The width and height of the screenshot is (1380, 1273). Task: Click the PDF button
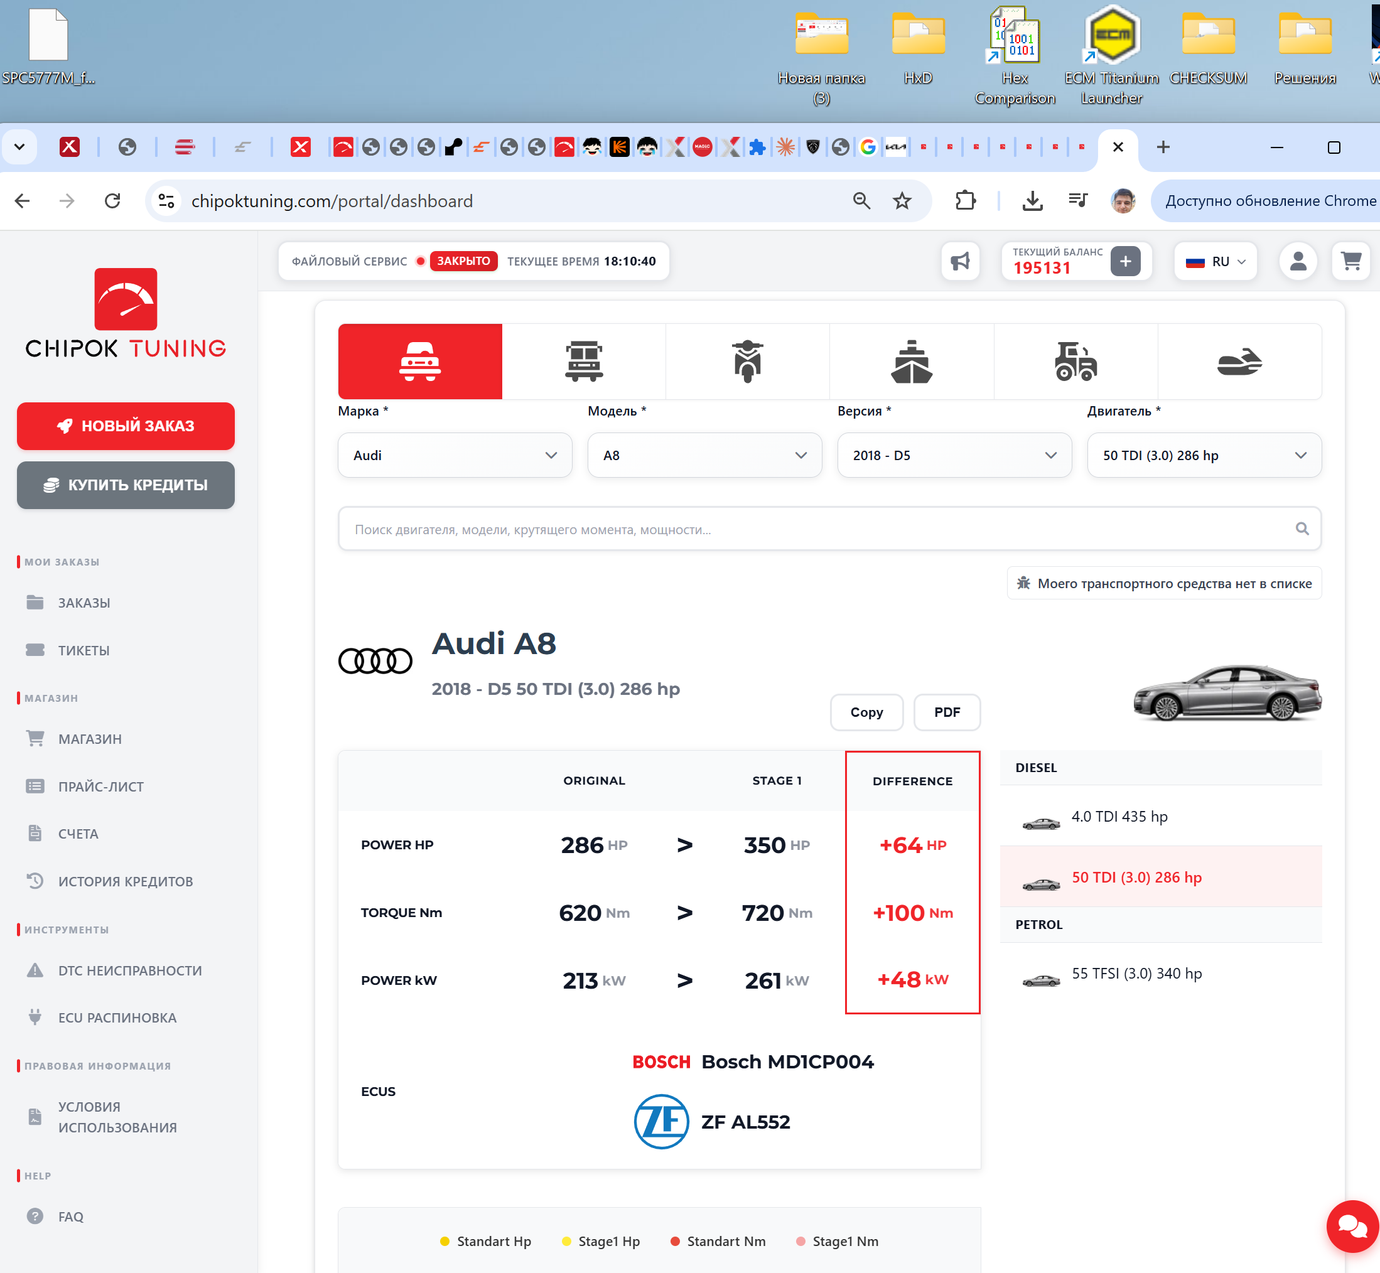[947, 712]
